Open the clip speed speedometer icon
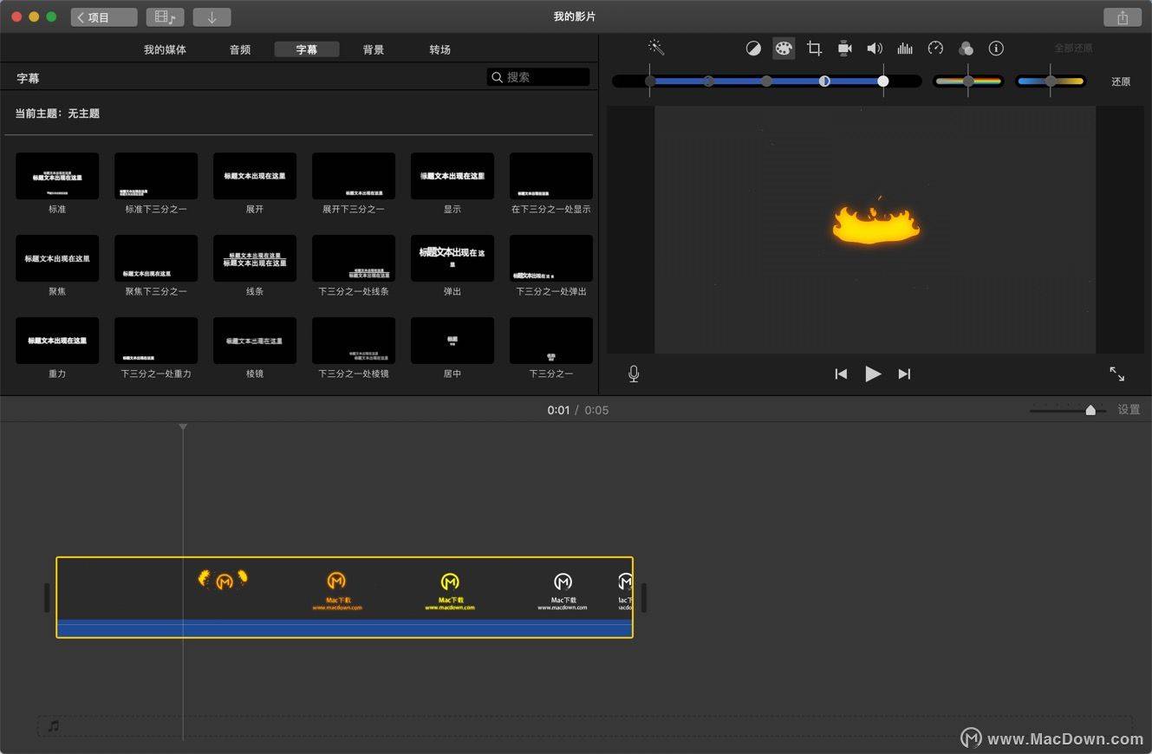 935,49
